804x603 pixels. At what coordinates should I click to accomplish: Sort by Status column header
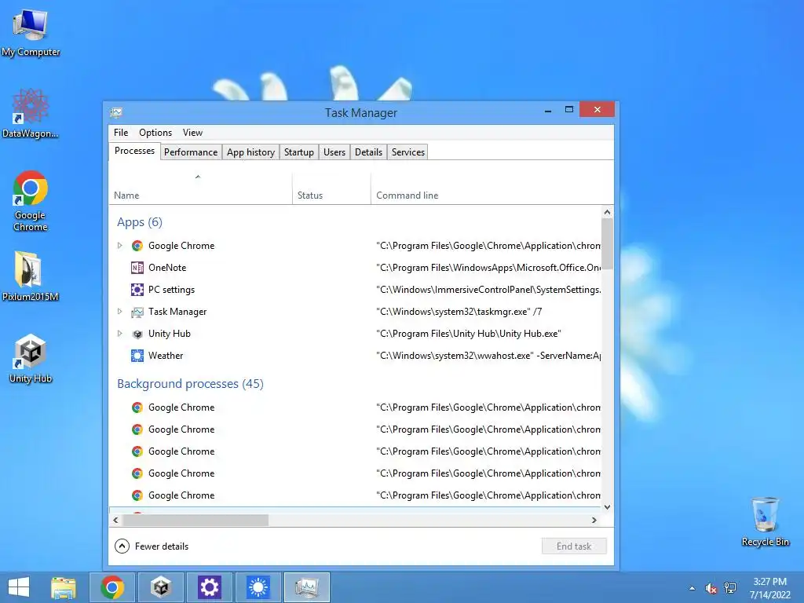pyautogui.click(x=331, y=189)
